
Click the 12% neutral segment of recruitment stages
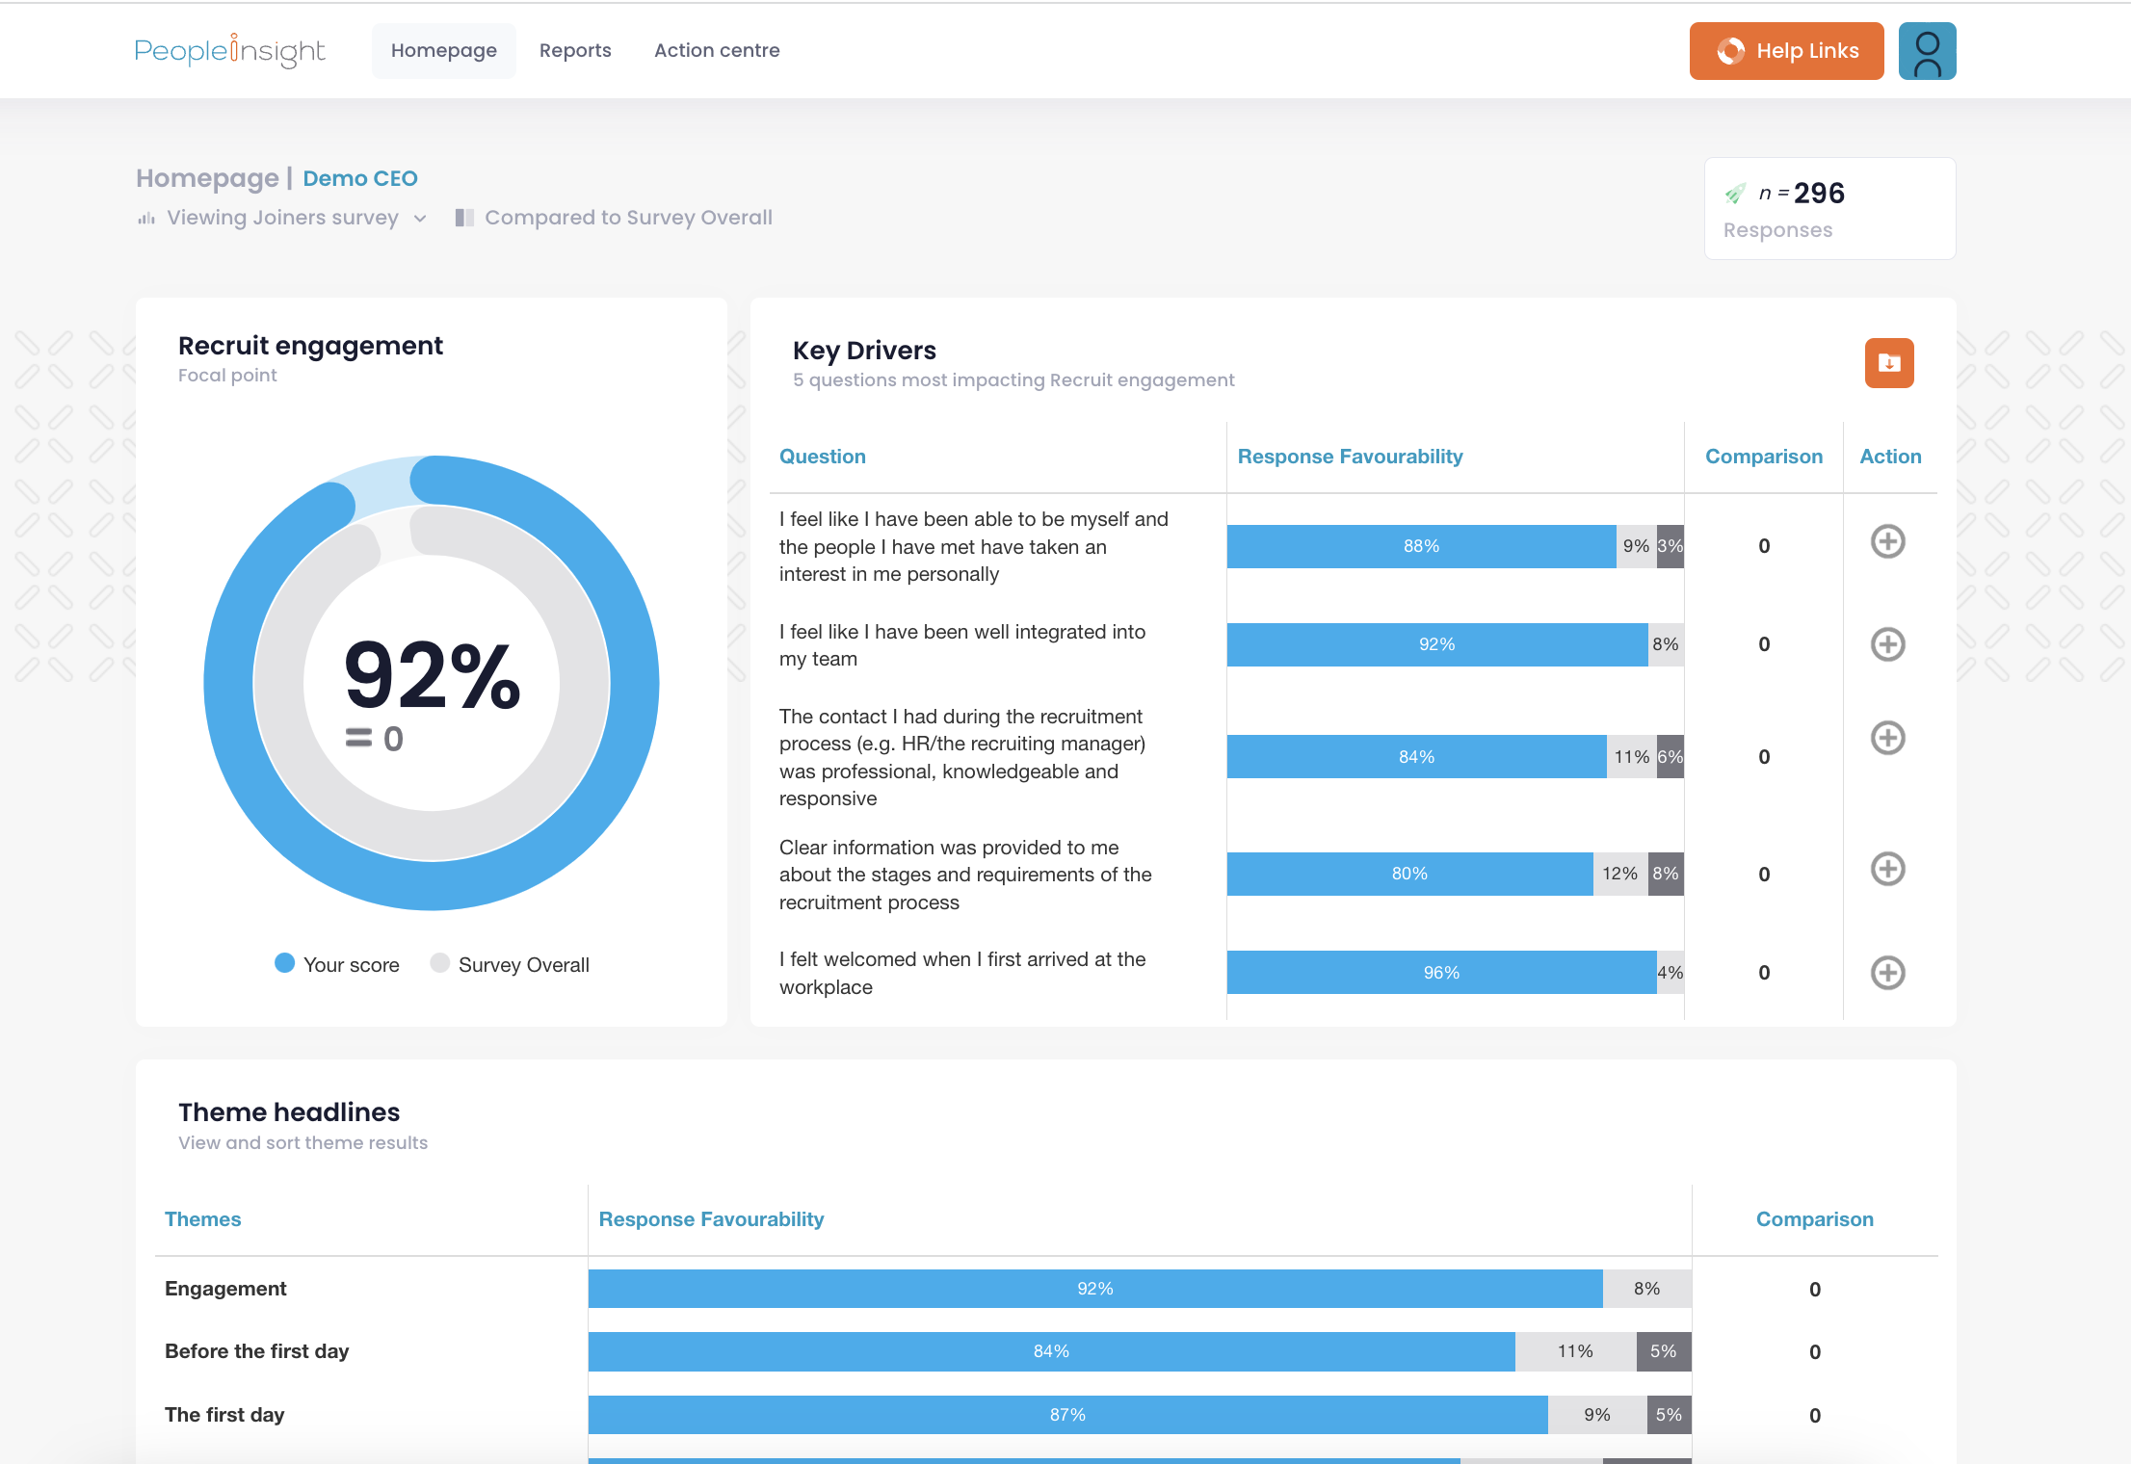1620,874
